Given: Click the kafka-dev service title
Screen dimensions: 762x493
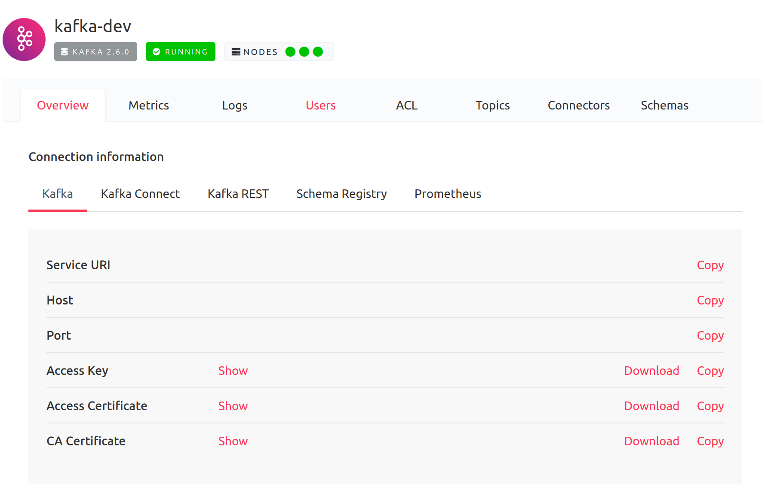Looking at the screenshot, I should (93, 26).
